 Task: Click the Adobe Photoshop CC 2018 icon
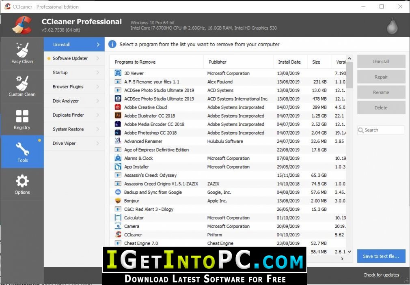pyautogui.click(x=118, y=133)
